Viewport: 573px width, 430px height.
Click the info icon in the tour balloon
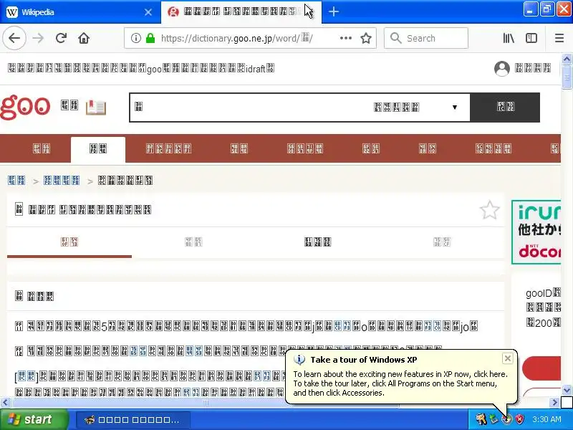point(299,360)
